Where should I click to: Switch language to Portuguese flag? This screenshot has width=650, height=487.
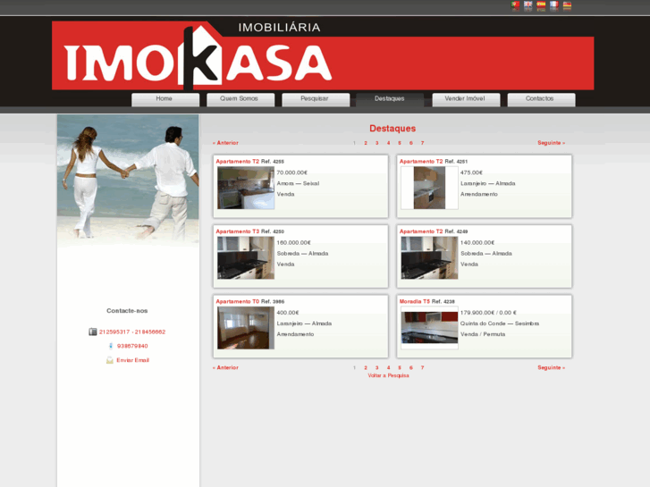point(515,5)
